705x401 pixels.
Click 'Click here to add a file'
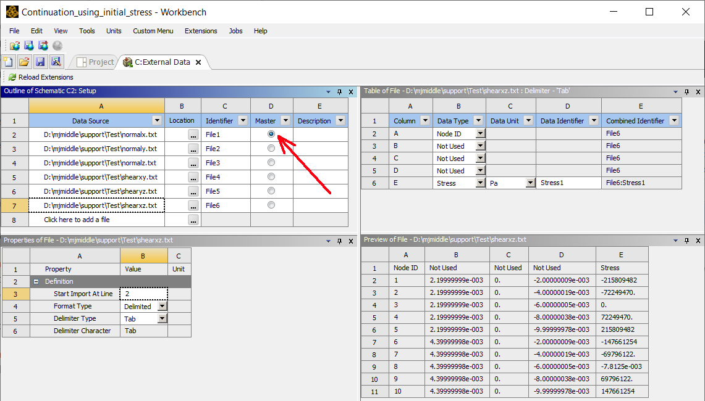click(77, 220)
